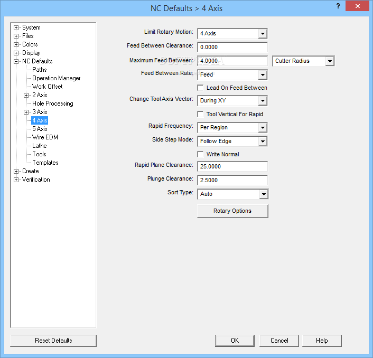This screenshot has height=358, width=373.
Task: Expand the Verification tree node
Action: coord(16,180)
